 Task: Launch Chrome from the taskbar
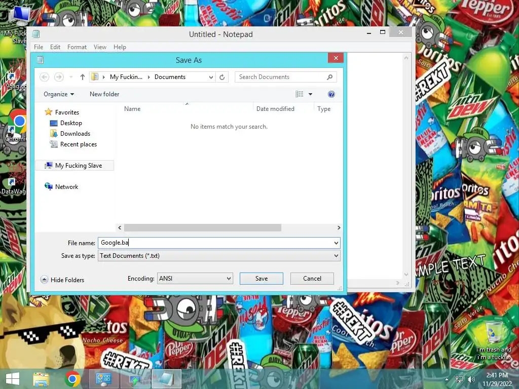72,379
